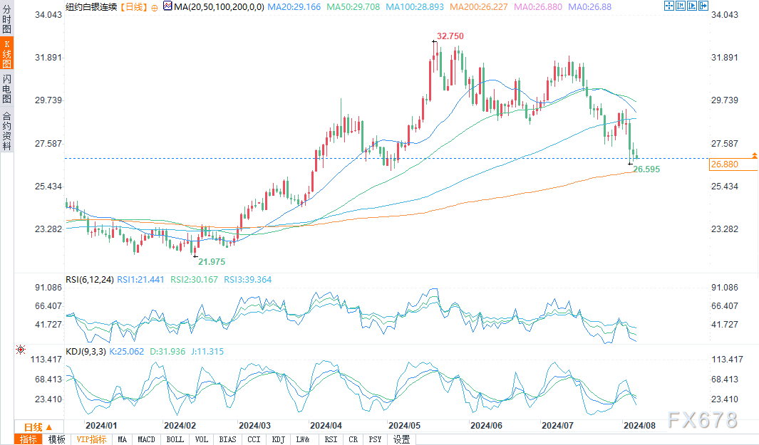
Task: Select the VOL indicator button
Action: (202, 439)
